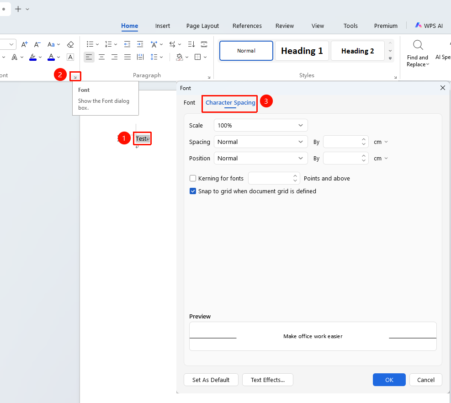Open the Review ribbon tab

coord(285,26)
